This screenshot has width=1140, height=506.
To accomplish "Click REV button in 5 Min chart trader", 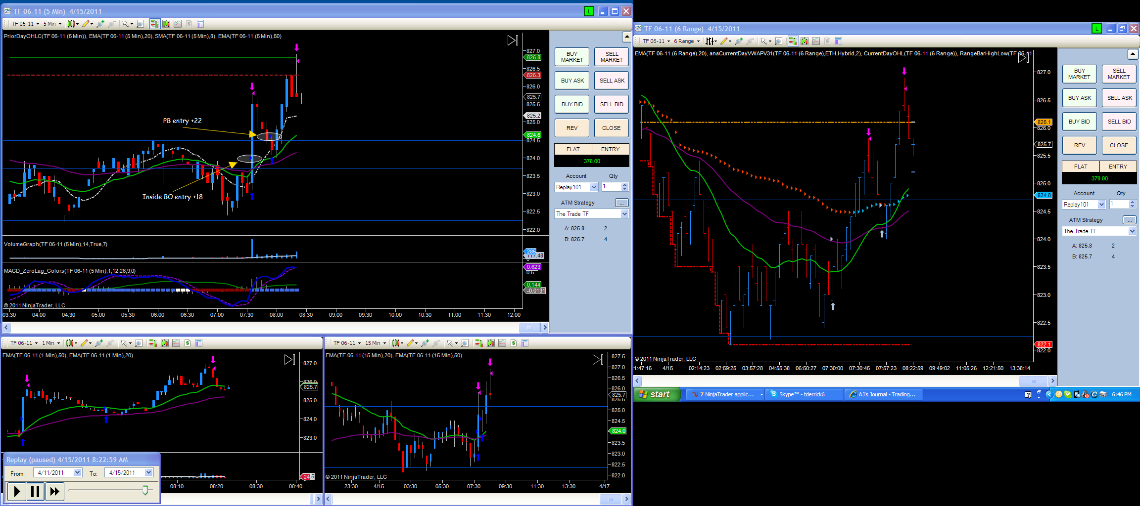I will pyautogui.click(x=572, y=128).
